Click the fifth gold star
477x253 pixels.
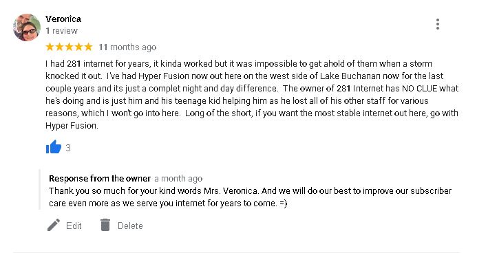click(x=88, y=47)
